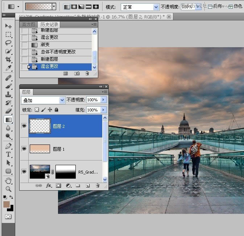Toggle visibility of 图层 1
Screen dimensions: 244x236
coord(24,148)
